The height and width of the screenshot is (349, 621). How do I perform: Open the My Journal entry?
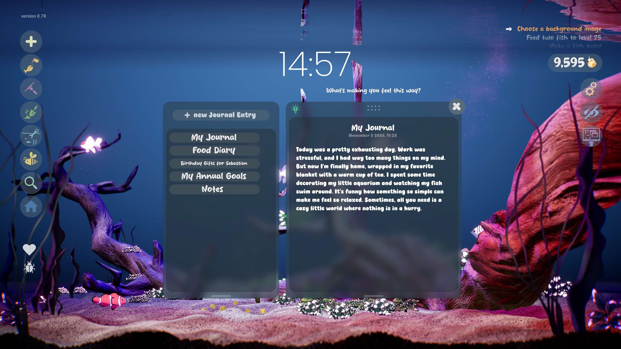[214, 137]
